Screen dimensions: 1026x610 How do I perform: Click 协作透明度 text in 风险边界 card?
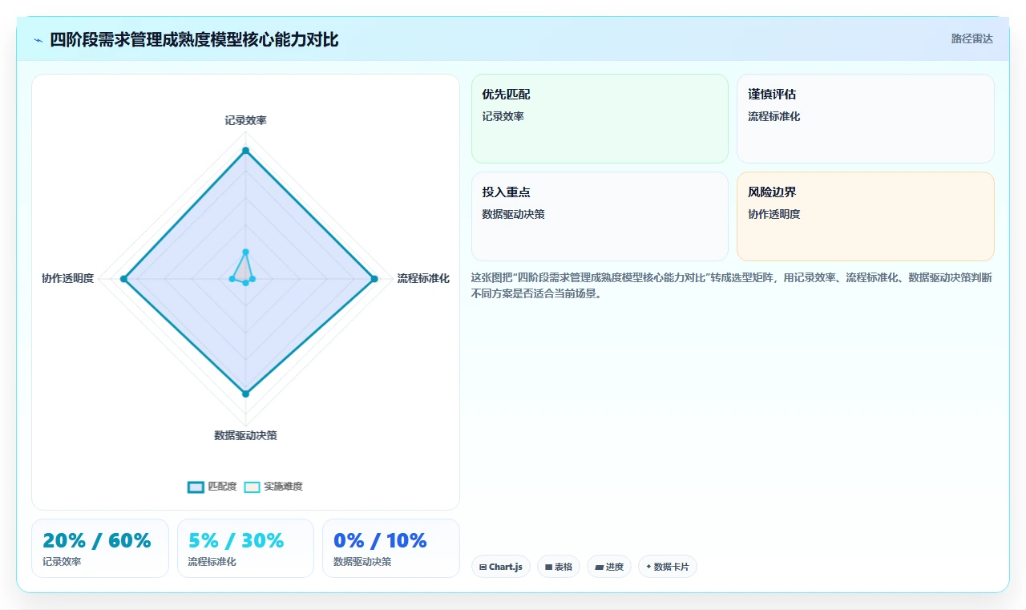tap(774, 214)
